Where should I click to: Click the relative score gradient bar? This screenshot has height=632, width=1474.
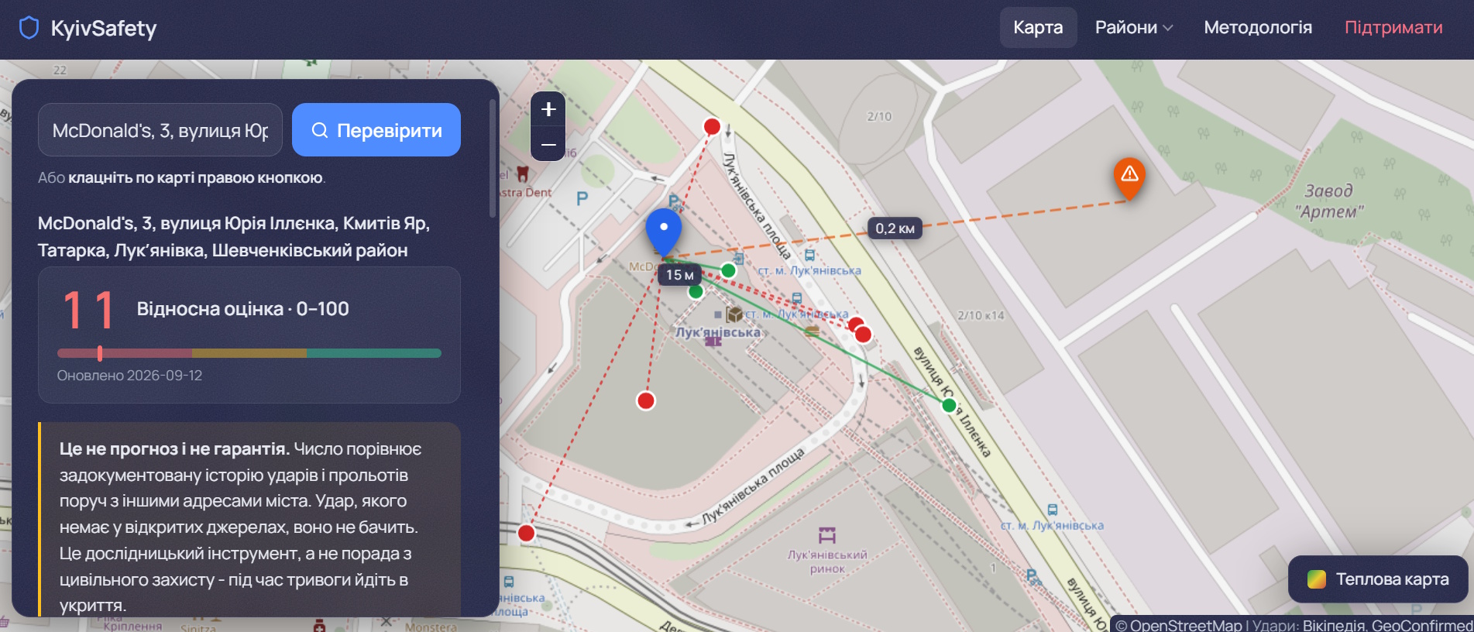[x=249, y=353]
